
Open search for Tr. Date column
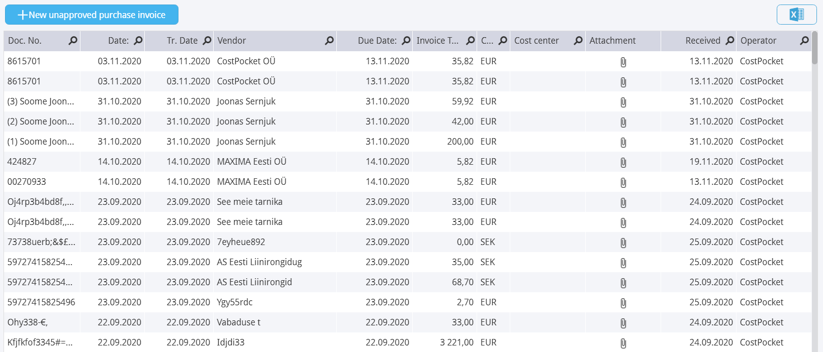pos(207,41)
